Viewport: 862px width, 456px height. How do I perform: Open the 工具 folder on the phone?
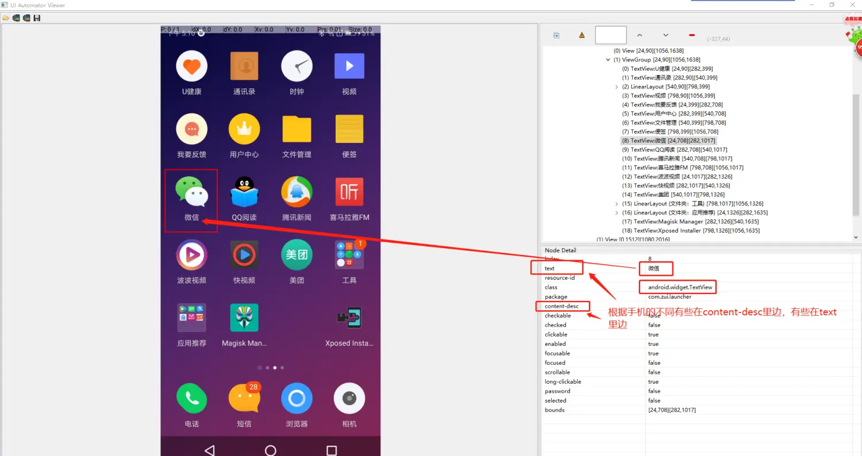coord(349,255)
